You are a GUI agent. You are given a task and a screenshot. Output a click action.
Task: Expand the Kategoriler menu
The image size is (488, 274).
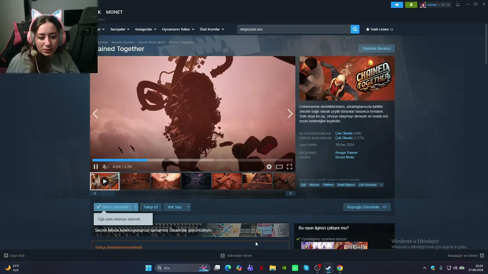(x=146, y=29)
